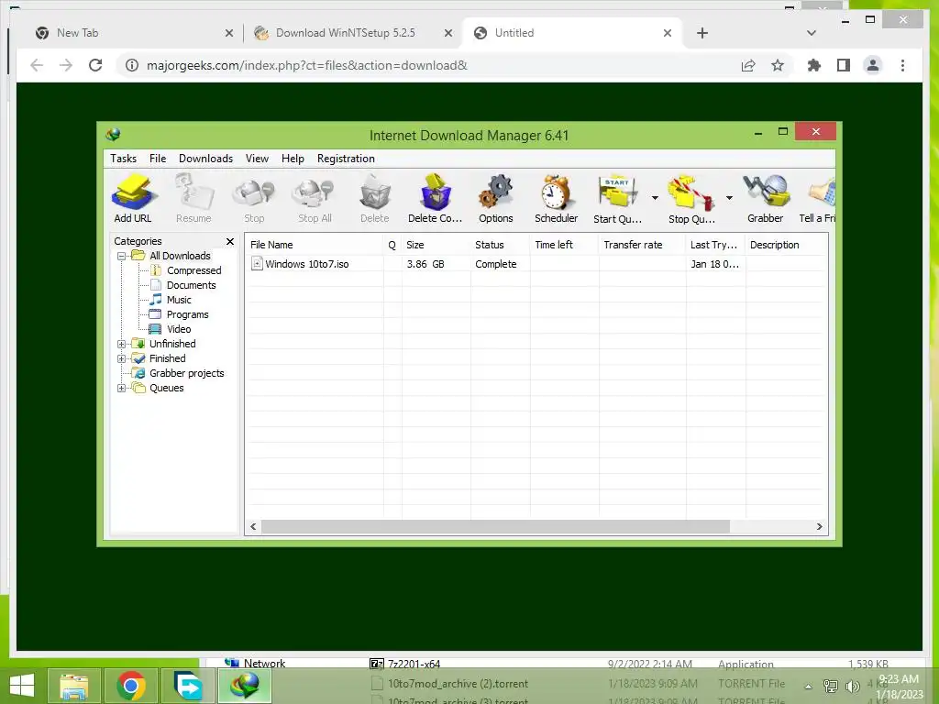This screenshot has width=939, height=704.
Task: Sort by Time left column header
Action: pyautogui.click(x=564, y=245)
